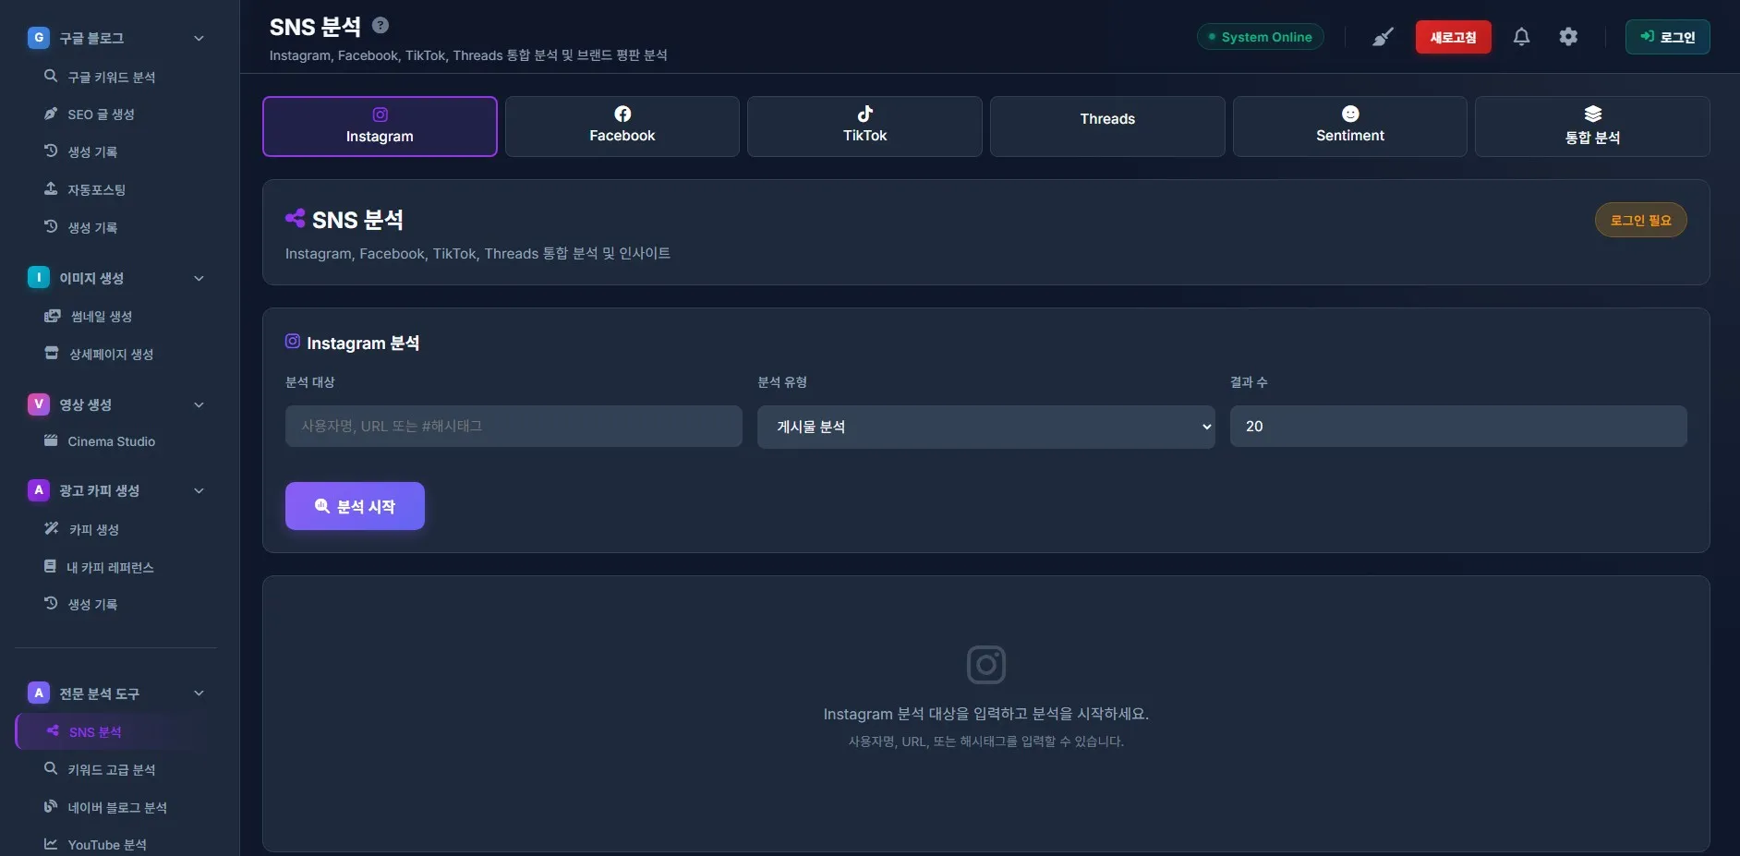Viewport: 1740px width, 856px height.
Task: Click the A icon of 광고 카피 생성
Action: [x=39, y=490]
